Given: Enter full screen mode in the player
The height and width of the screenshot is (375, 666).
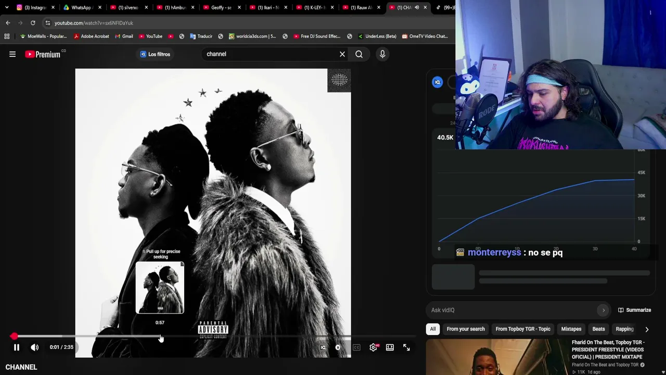Looking at the screenshot, I should click(406, 347).
